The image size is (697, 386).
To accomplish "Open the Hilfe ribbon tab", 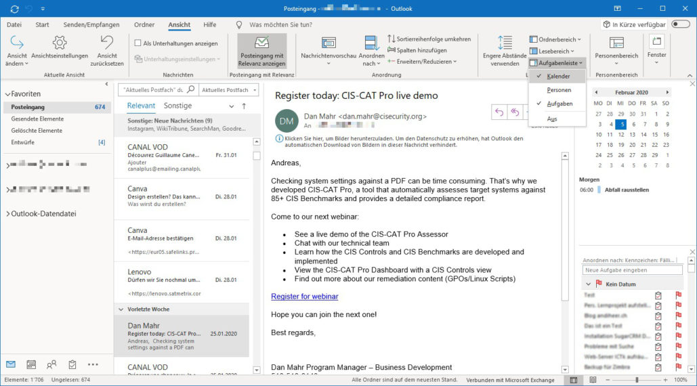I will pos(210,25).
